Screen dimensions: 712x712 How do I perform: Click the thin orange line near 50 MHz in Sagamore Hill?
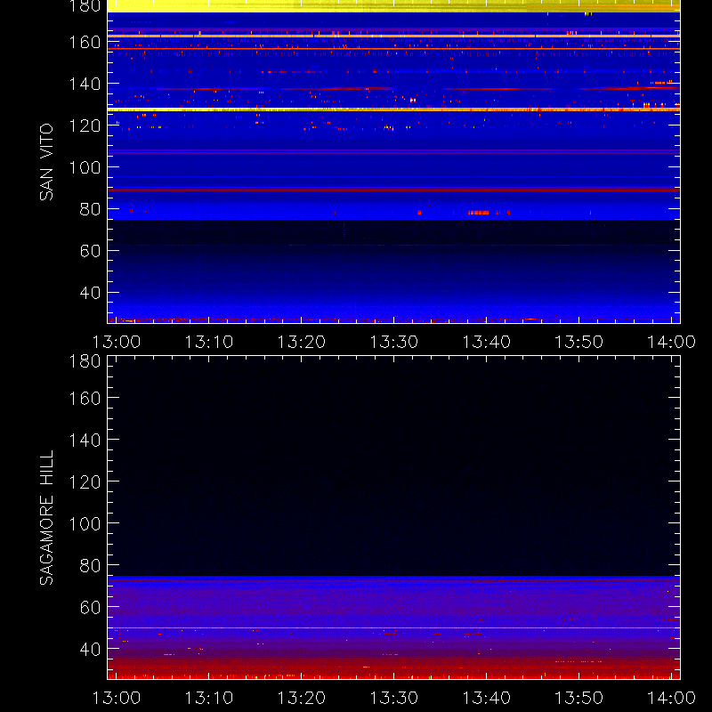[393, 628]
